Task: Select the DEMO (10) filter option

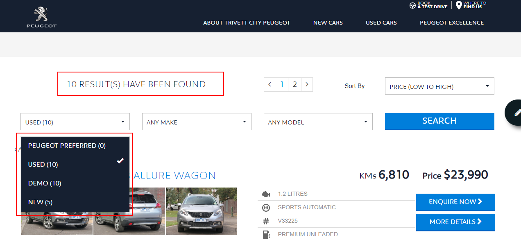Action: point(44,183)
